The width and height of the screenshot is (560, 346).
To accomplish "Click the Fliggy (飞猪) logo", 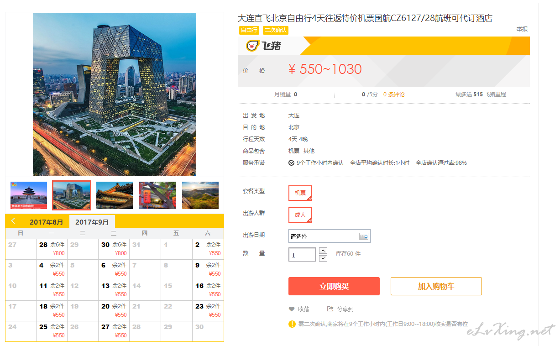I will pyautogui.click(x=263, y=46).
